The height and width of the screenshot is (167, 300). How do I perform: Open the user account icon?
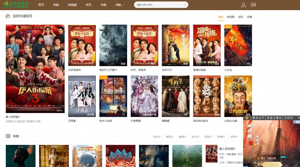(x=243, y=5)
